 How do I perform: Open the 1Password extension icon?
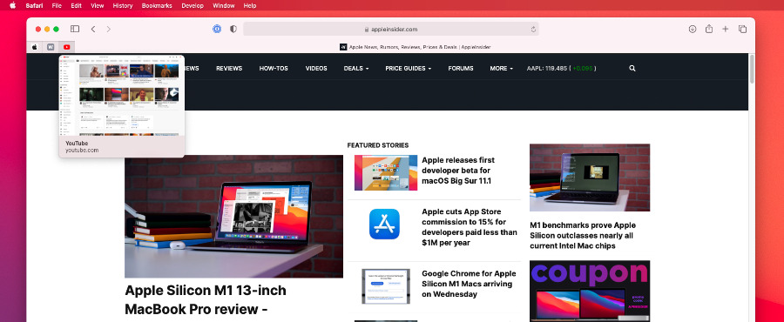(217, 29)
